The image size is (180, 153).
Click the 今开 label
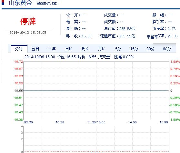[x=73, y=15]
